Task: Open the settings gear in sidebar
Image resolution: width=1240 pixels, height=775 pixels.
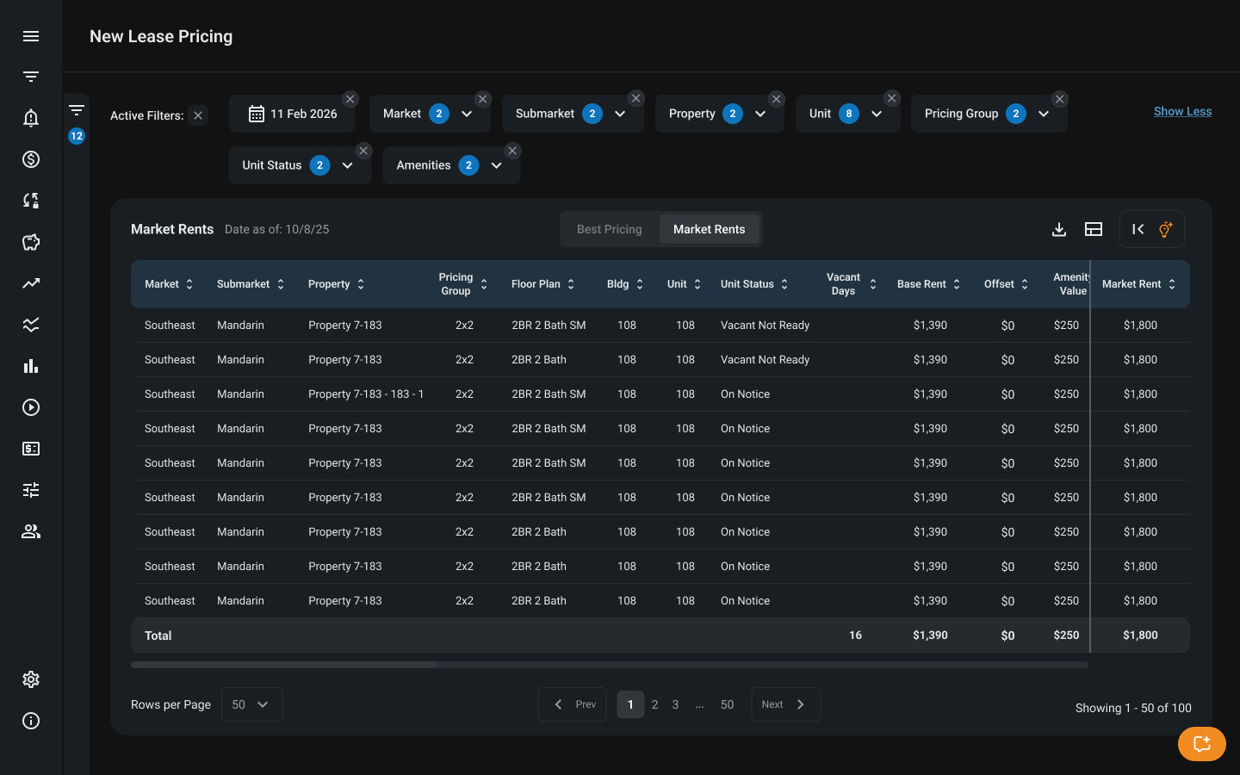Action: click(x=31, y=679)
